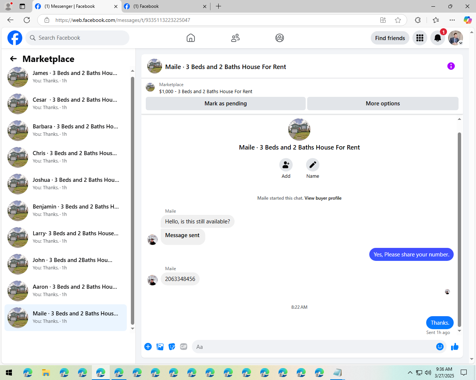Add this page to browser favorites
The image size is (476, 380).
[x=398, y=20]
